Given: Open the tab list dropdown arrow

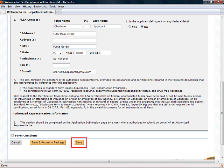Looking at the screenshot, I should [222, 12].
